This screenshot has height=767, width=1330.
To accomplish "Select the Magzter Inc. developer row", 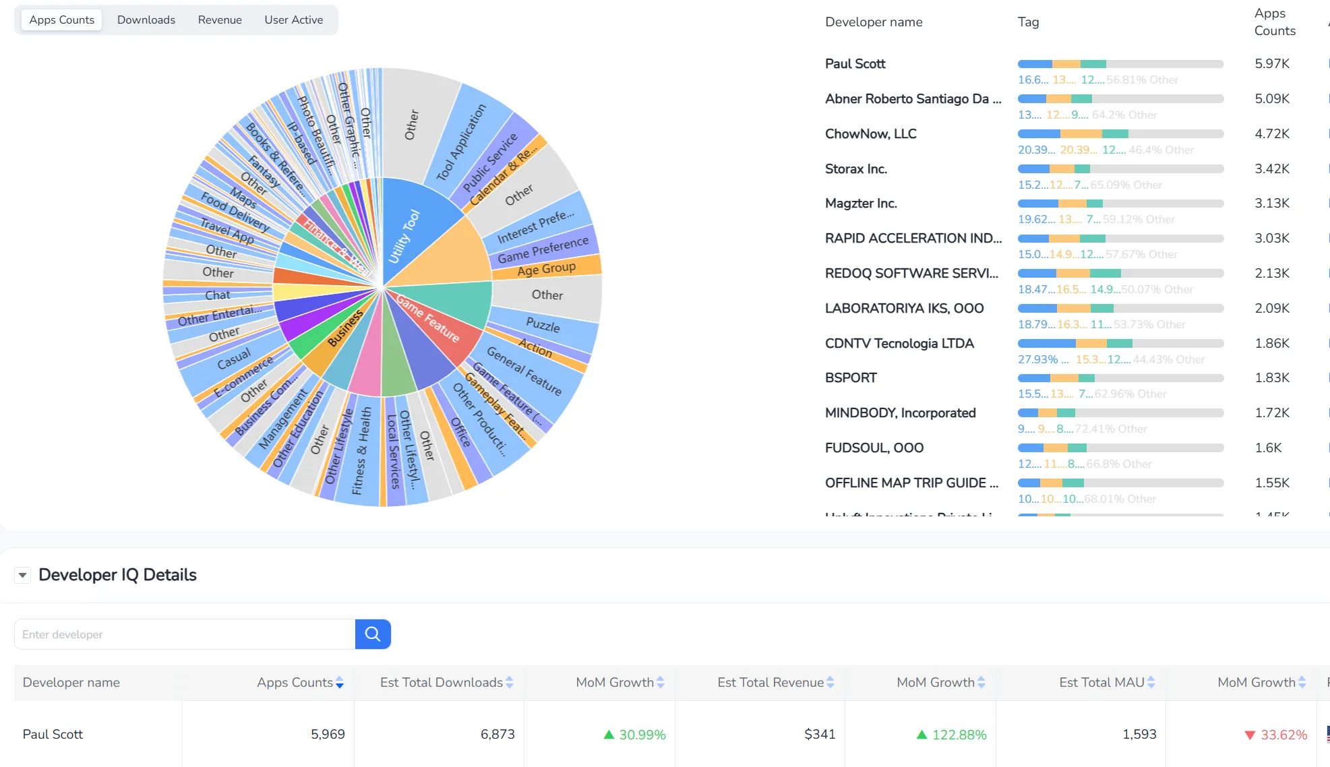I will pyautogui.click(x=861, y=204).
